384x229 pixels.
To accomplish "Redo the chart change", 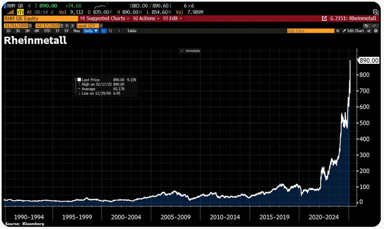I will [x=374, y=25].
